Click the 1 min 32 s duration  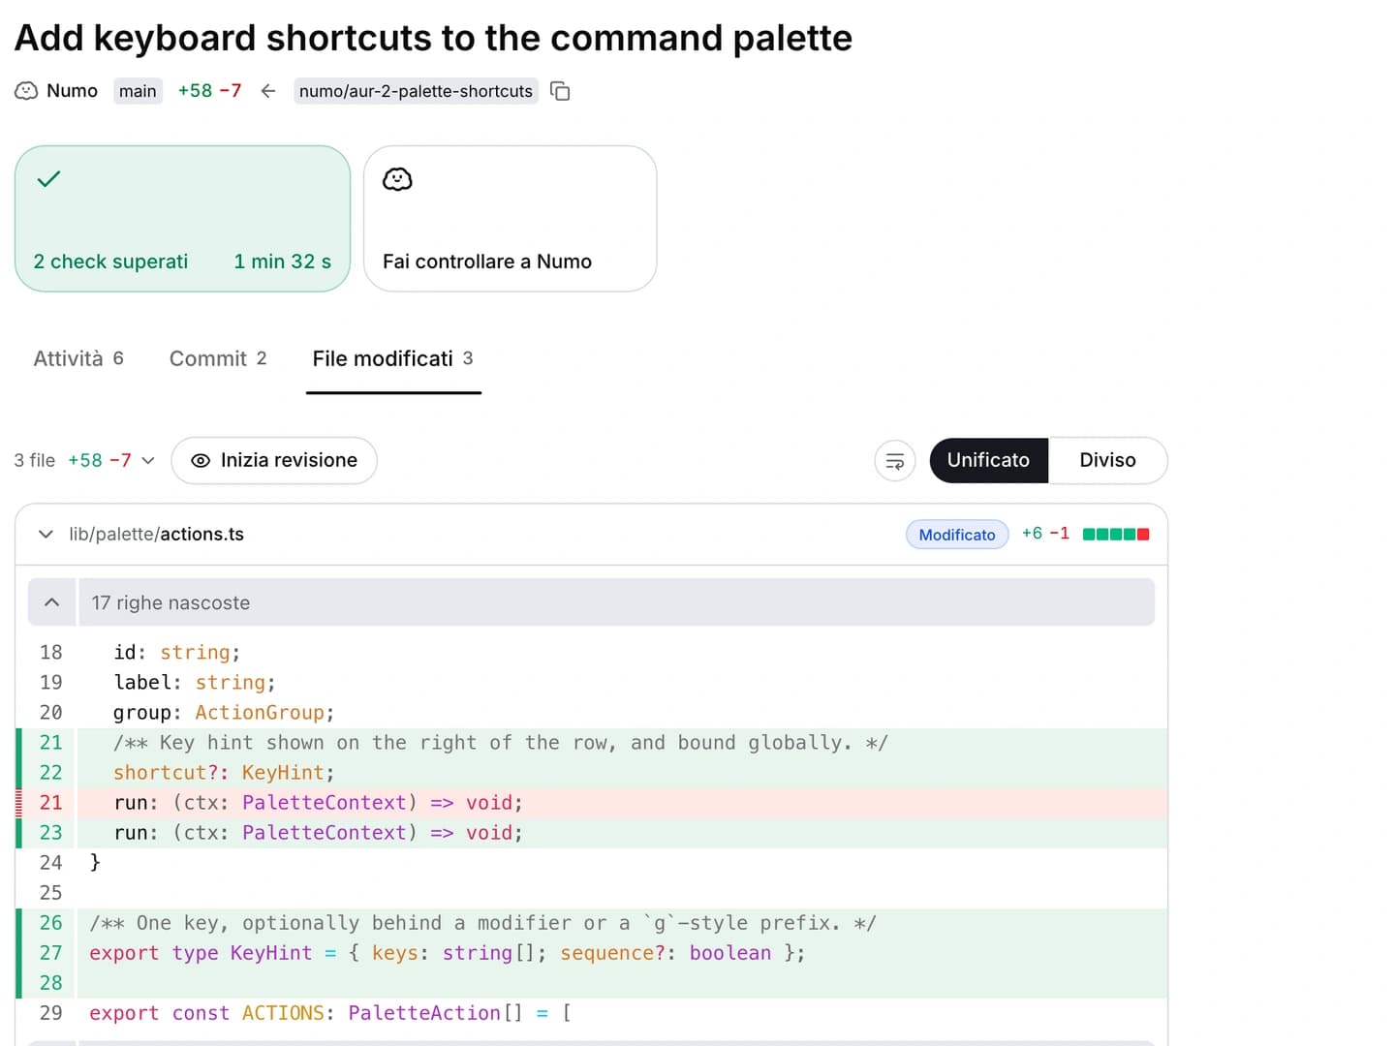pyautogui.click(x=283, y=261)
